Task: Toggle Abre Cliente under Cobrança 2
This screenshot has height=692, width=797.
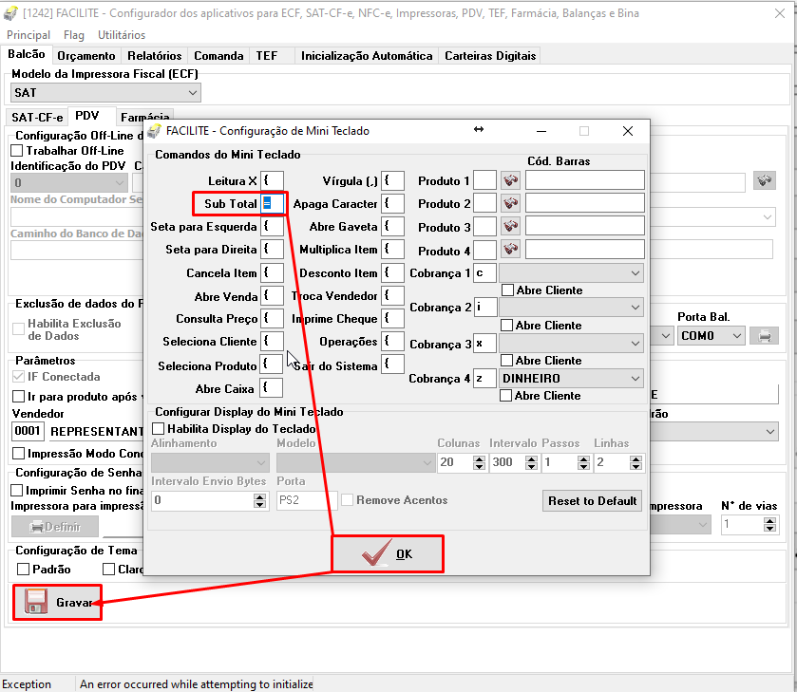Action: 506,326
